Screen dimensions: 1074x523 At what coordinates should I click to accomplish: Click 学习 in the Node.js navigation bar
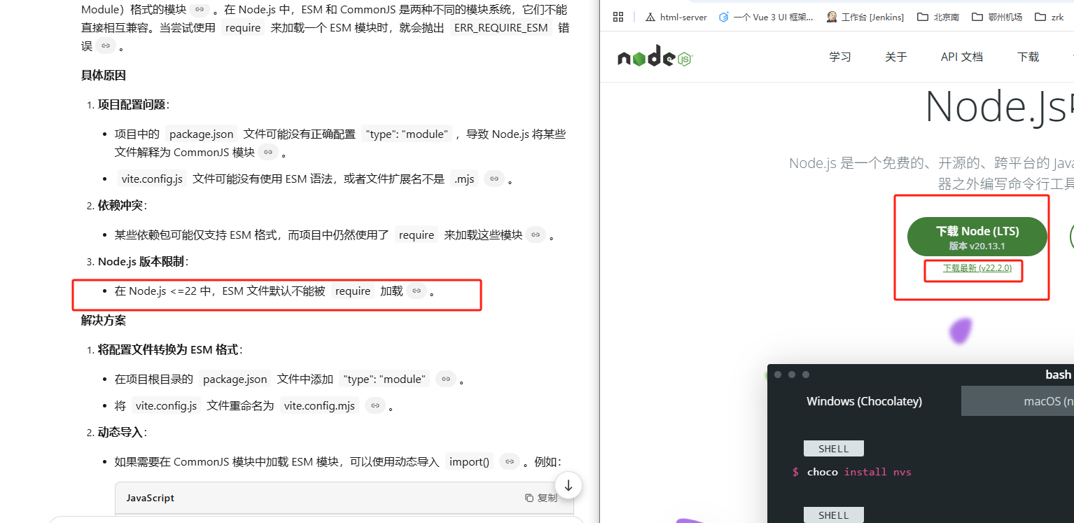(x=839, y=57)
